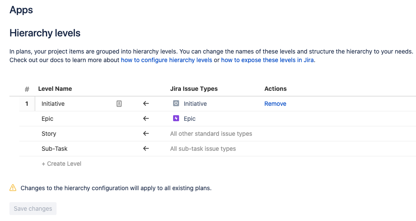Open the how to configure hierarchy levels link
The image size is (416, 221).
(166, 60)
